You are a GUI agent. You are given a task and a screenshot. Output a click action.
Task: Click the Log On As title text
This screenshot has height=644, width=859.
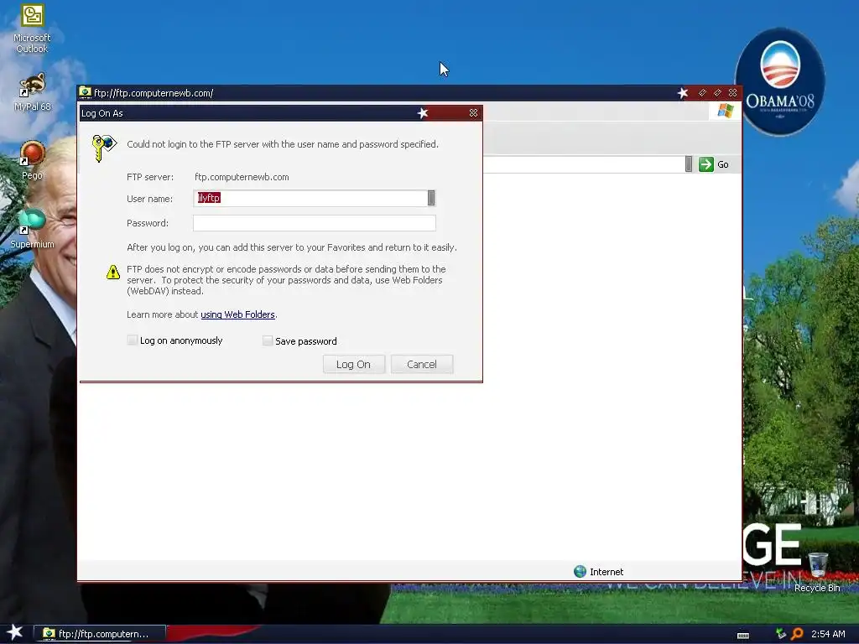(x=102, y=113)
